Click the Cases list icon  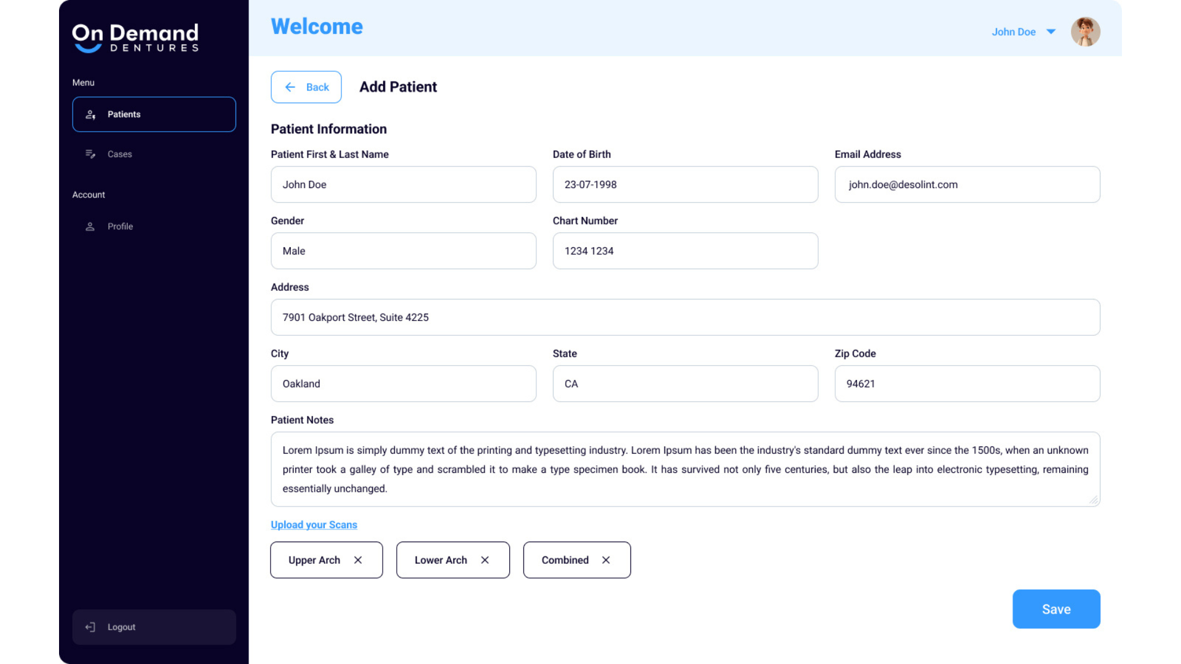click(90, 154)
